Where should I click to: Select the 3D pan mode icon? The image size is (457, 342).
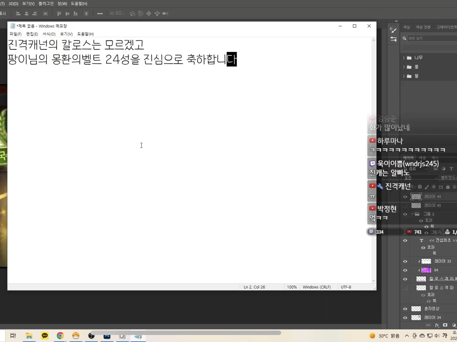[149, 13]
